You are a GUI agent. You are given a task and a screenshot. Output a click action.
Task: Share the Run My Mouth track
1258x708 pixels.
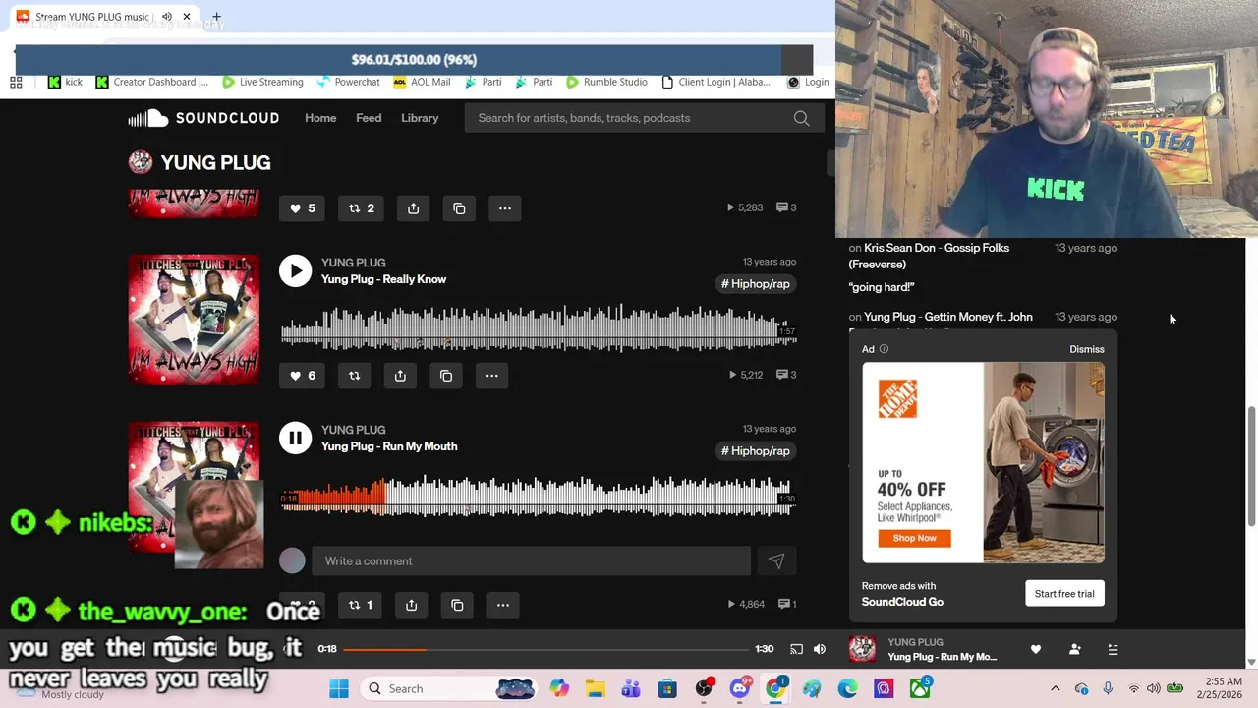[x=411, y=605]
